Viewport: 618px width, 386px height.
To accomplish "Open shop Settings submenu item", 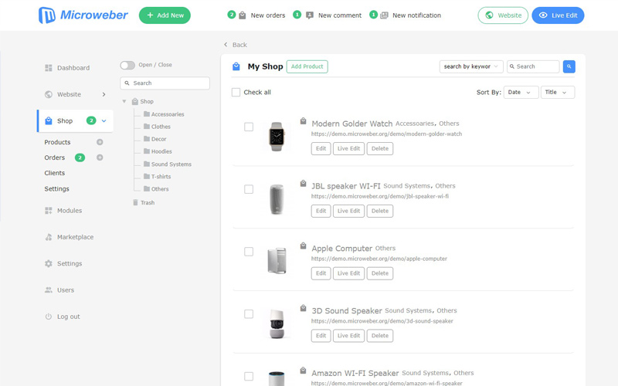I will point(56,188).
